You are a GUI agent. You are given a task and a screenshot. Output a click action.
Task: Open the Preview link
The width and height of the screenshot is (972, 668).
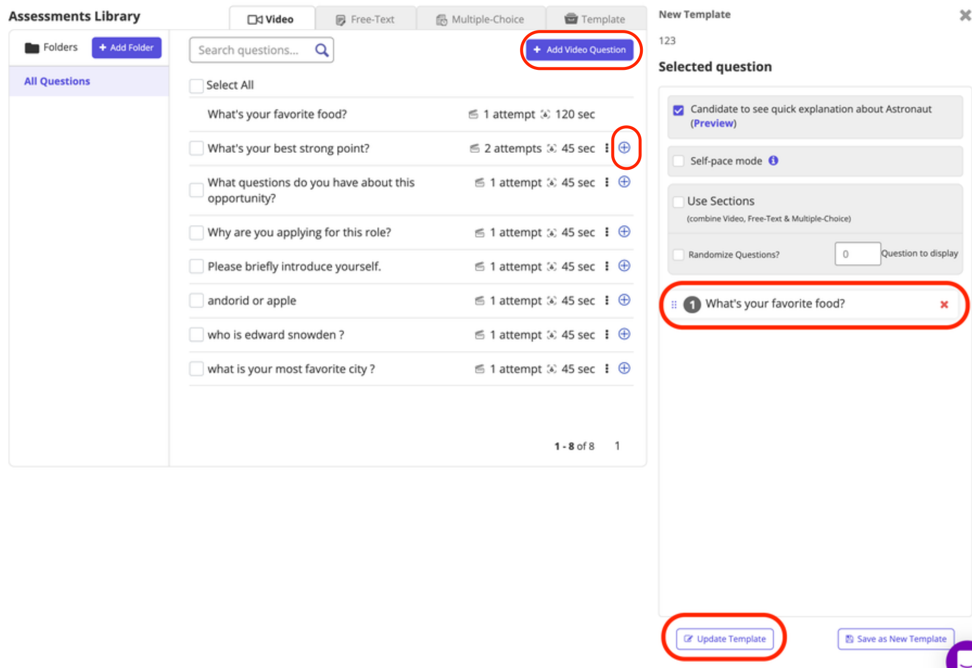pyautogui.click(x=714, y=123)
